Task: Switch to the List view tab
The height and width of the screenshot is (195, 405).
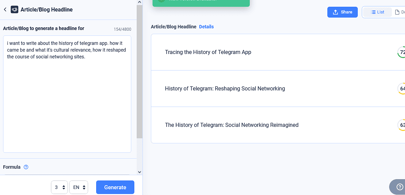Action: tap(377, 12)
